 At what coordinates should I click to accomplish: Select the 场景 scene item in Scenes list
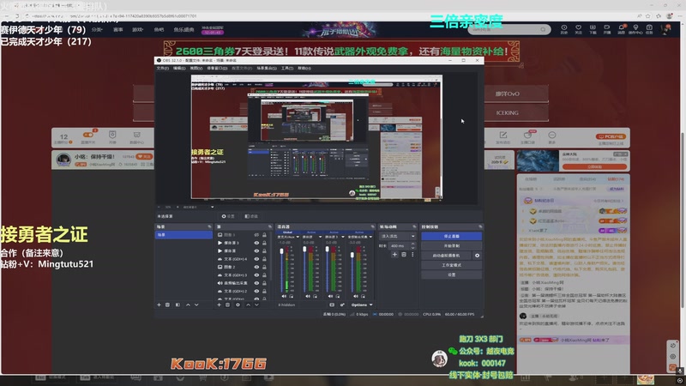(184, 234)
